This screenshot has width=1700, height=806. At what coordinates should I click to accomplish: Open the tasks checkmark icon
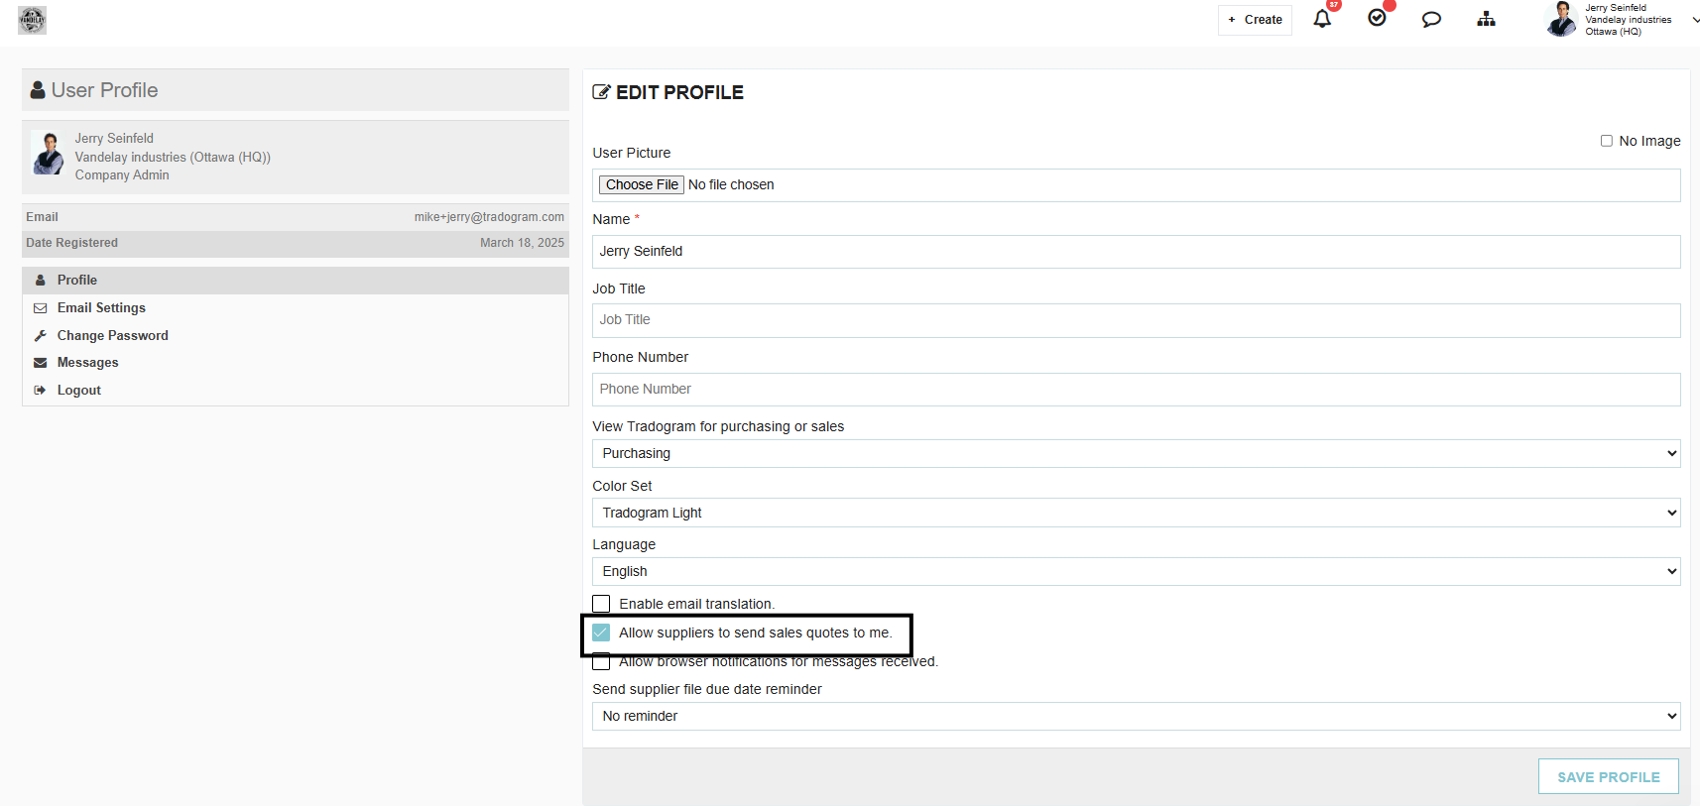point(1377,18)
